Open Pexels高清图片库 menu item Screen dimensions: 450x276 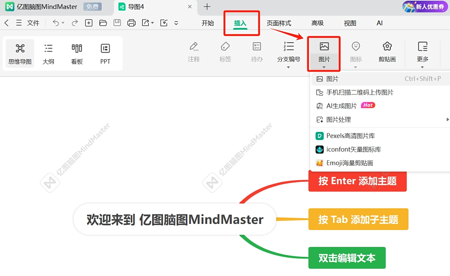click(x=381, y=136)
